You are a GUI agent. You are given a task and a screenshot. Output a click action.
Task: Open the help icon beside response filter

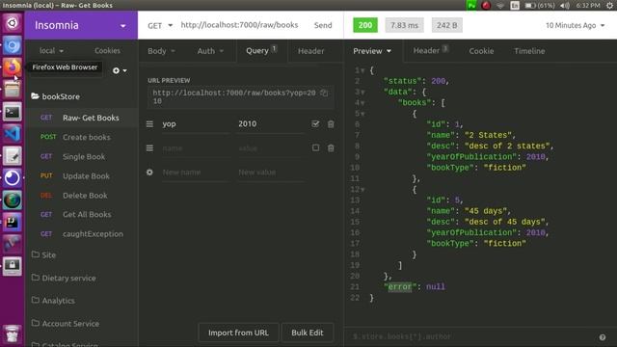602,337
